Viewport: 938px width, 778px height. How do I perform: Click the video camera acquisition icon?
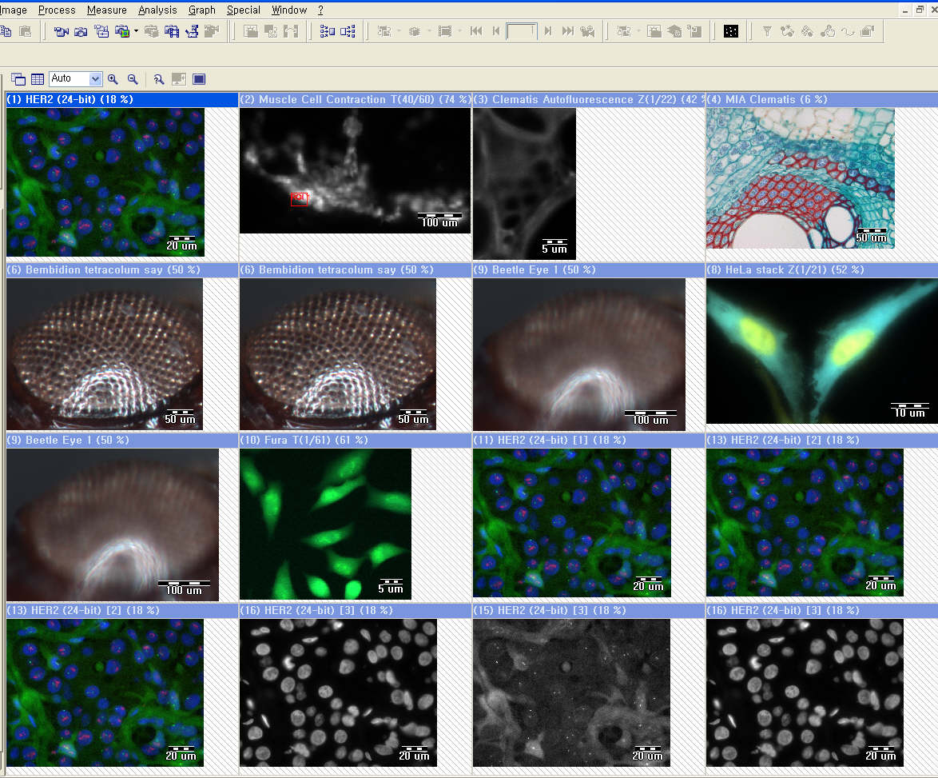coord(61,32)
